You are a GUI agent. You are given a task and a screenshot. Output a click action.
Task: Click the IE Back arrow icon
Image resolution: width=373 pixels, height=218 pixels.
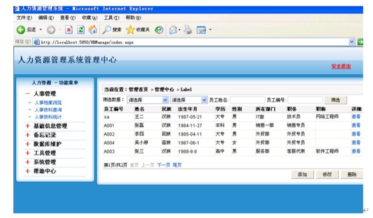pos(21,30)
